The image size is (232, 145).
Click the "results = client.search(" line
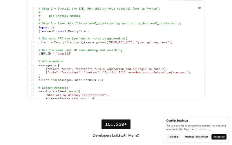(59, 91)
